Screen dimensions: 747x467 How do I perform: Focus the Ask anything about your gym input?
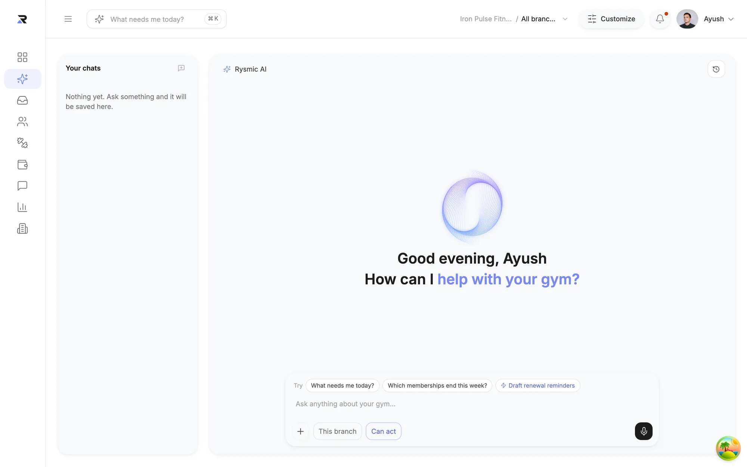click(x=471, y=404)
